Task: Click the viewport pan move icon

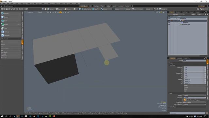Action: (155, 12)
